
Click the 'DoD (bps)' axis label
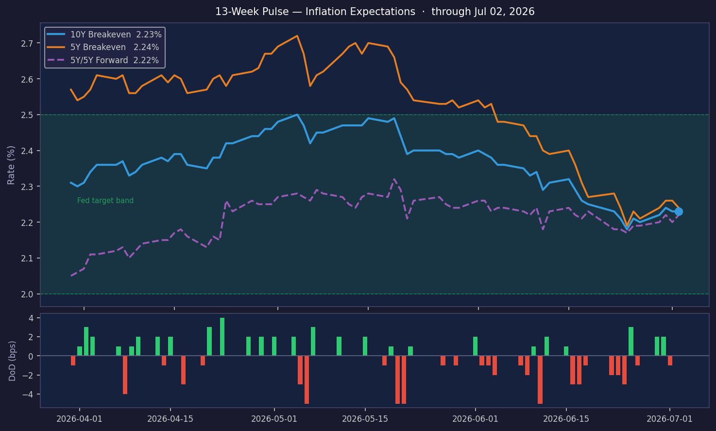12,361
